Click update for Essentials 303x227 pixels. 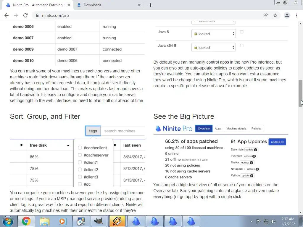251,150
